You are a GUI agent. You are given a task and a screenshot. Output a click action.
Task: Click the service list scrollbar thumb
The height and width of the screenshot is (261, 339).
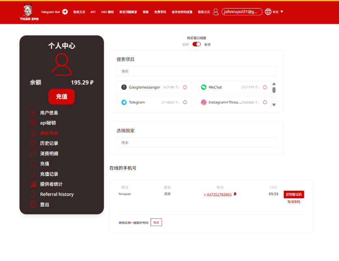click(x=274, y=90)
